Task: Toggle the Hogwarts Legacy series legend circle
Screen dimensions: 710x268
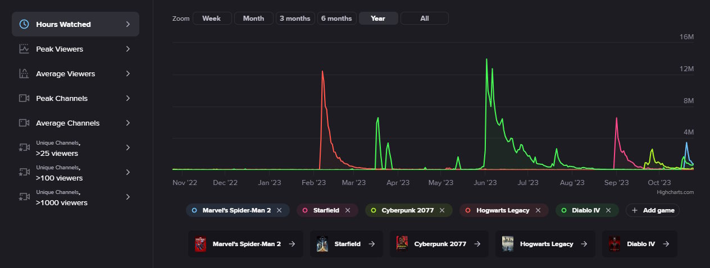Action: click(x=468, y=210)
